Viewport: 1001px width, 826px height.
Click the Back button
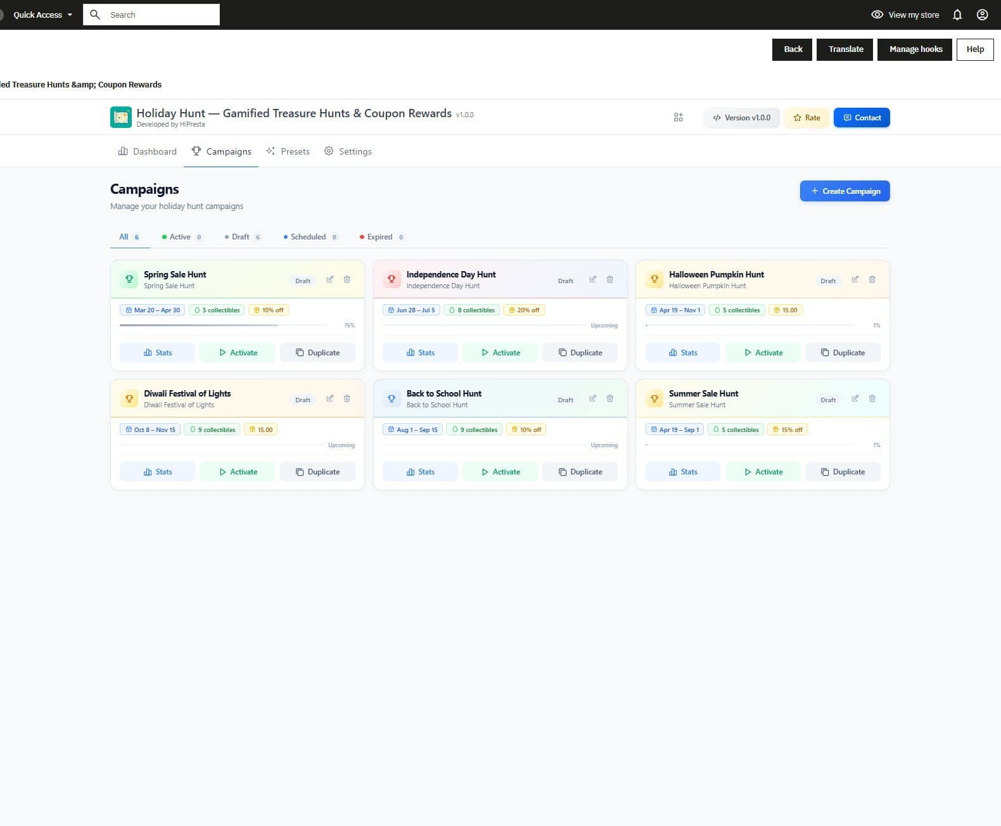pos(793,49)
